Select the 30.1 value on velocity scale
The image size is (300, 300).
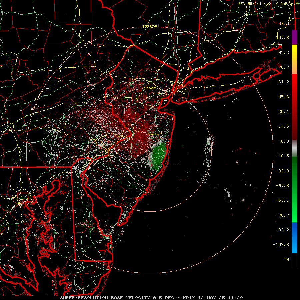[x=284, y=112]
